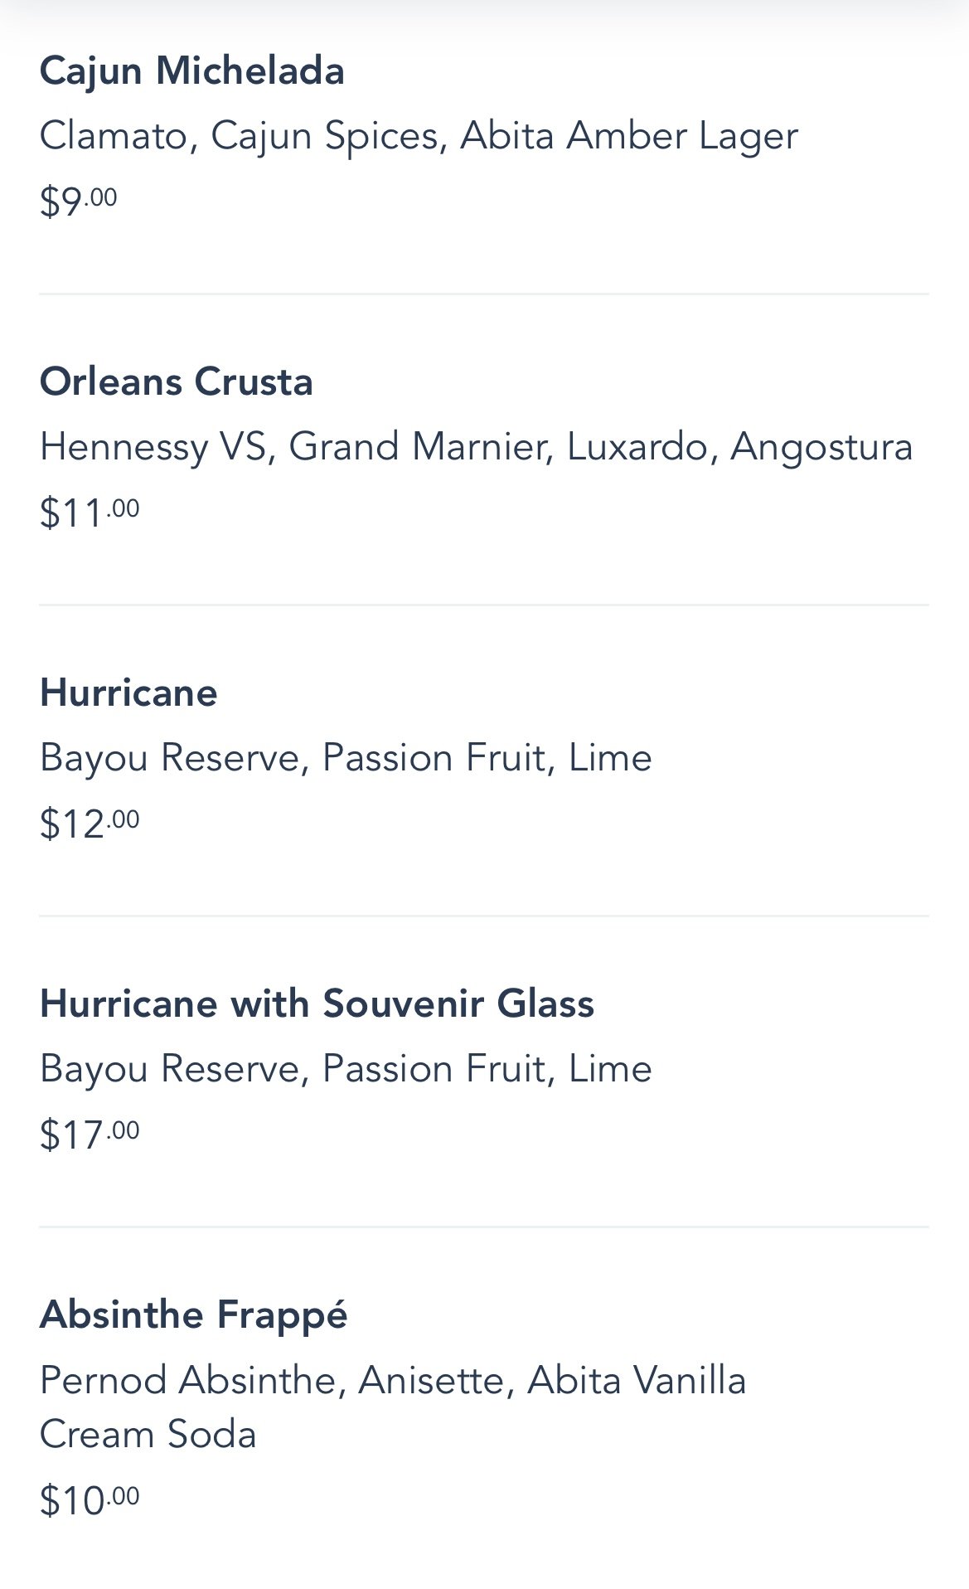This screenshot has width=969, height=1589.
Task: Select the Orleans Crusta drink title
Action: pos(176,382)
